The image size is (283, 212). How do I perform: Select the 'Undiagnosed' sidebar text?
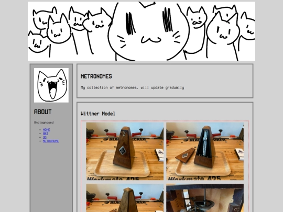(x=43, y=122)
